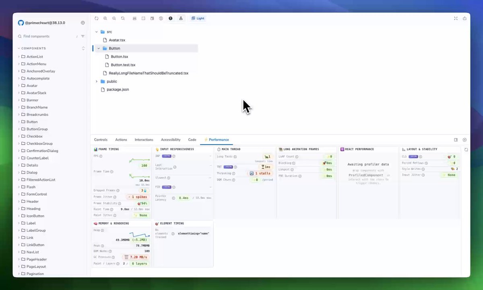Enter full screen with the expand icon
Image resolution: width=483 pixels, height=290 pixels.
click(456, 18)
